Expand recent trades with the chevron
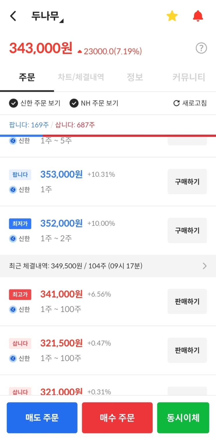 coord(205,266)
